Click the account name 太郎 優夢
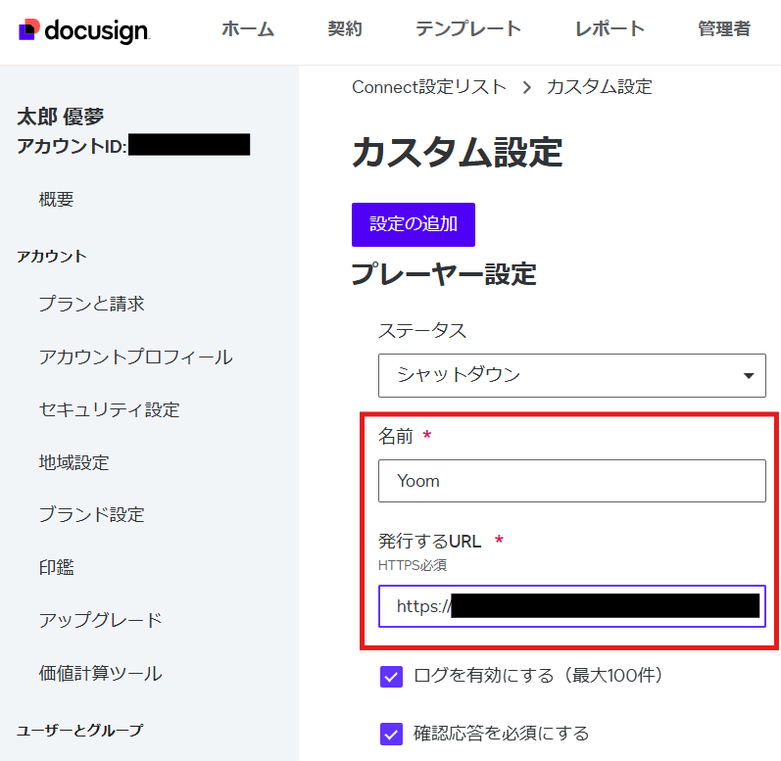The height and width of the screenshot is (761, 781). (x=61, y=117)
